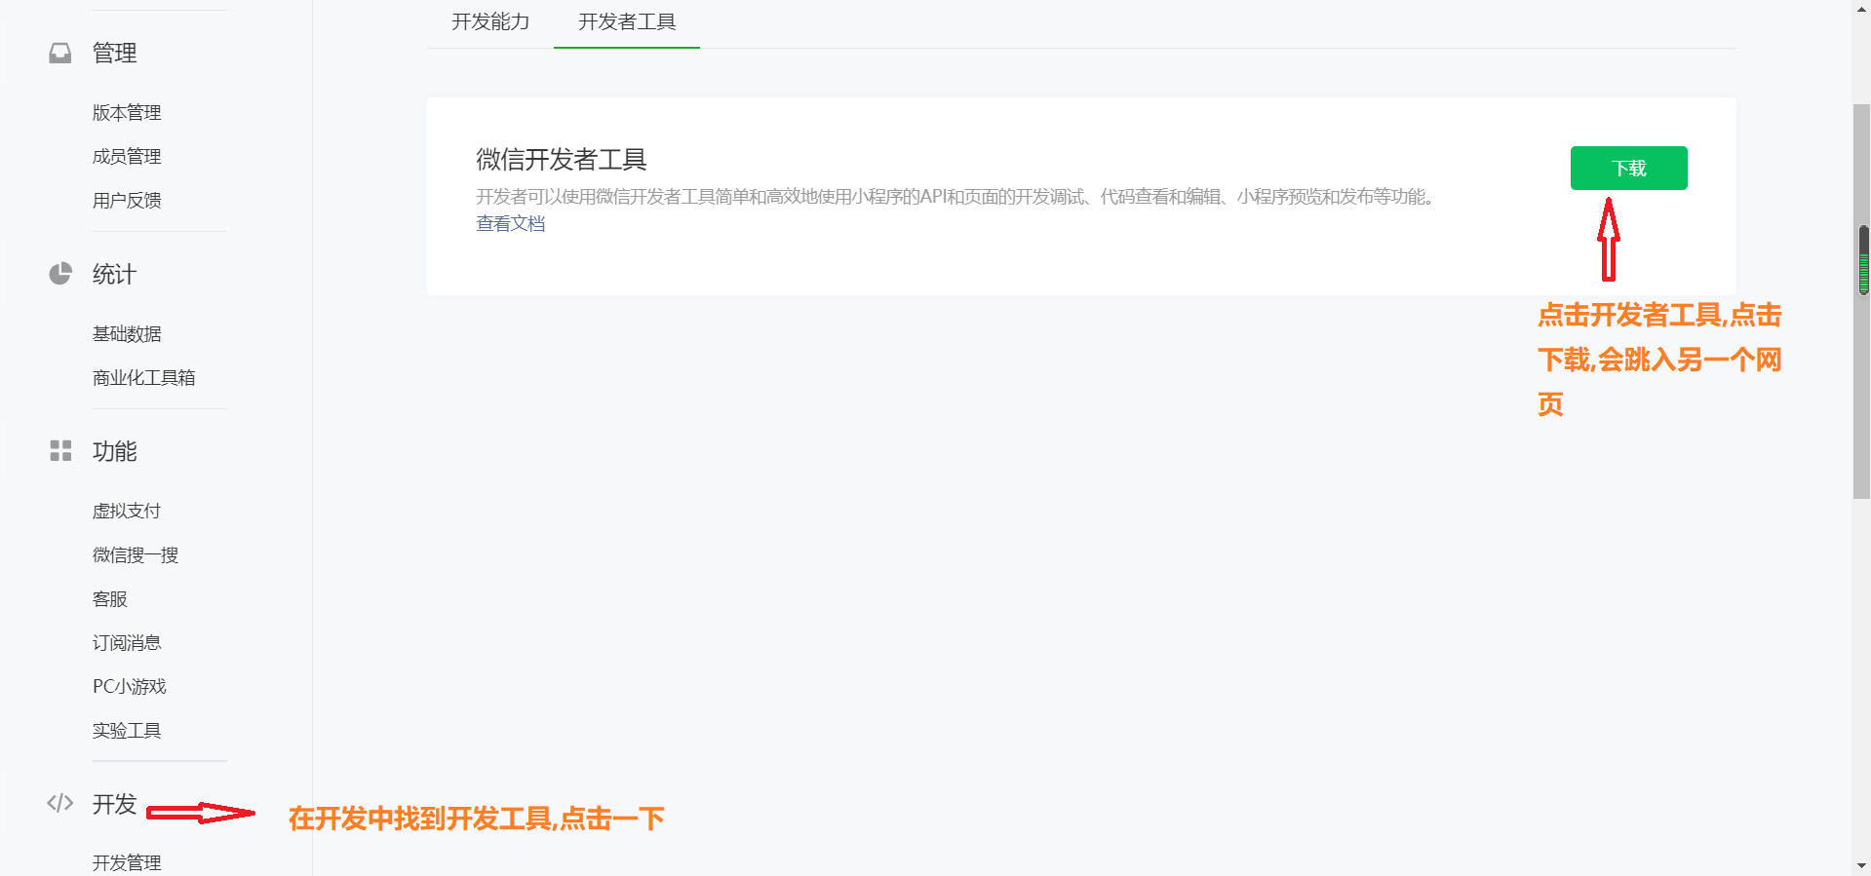
Task: Click the scrollbar down arrow
Action: point(1862,865)
